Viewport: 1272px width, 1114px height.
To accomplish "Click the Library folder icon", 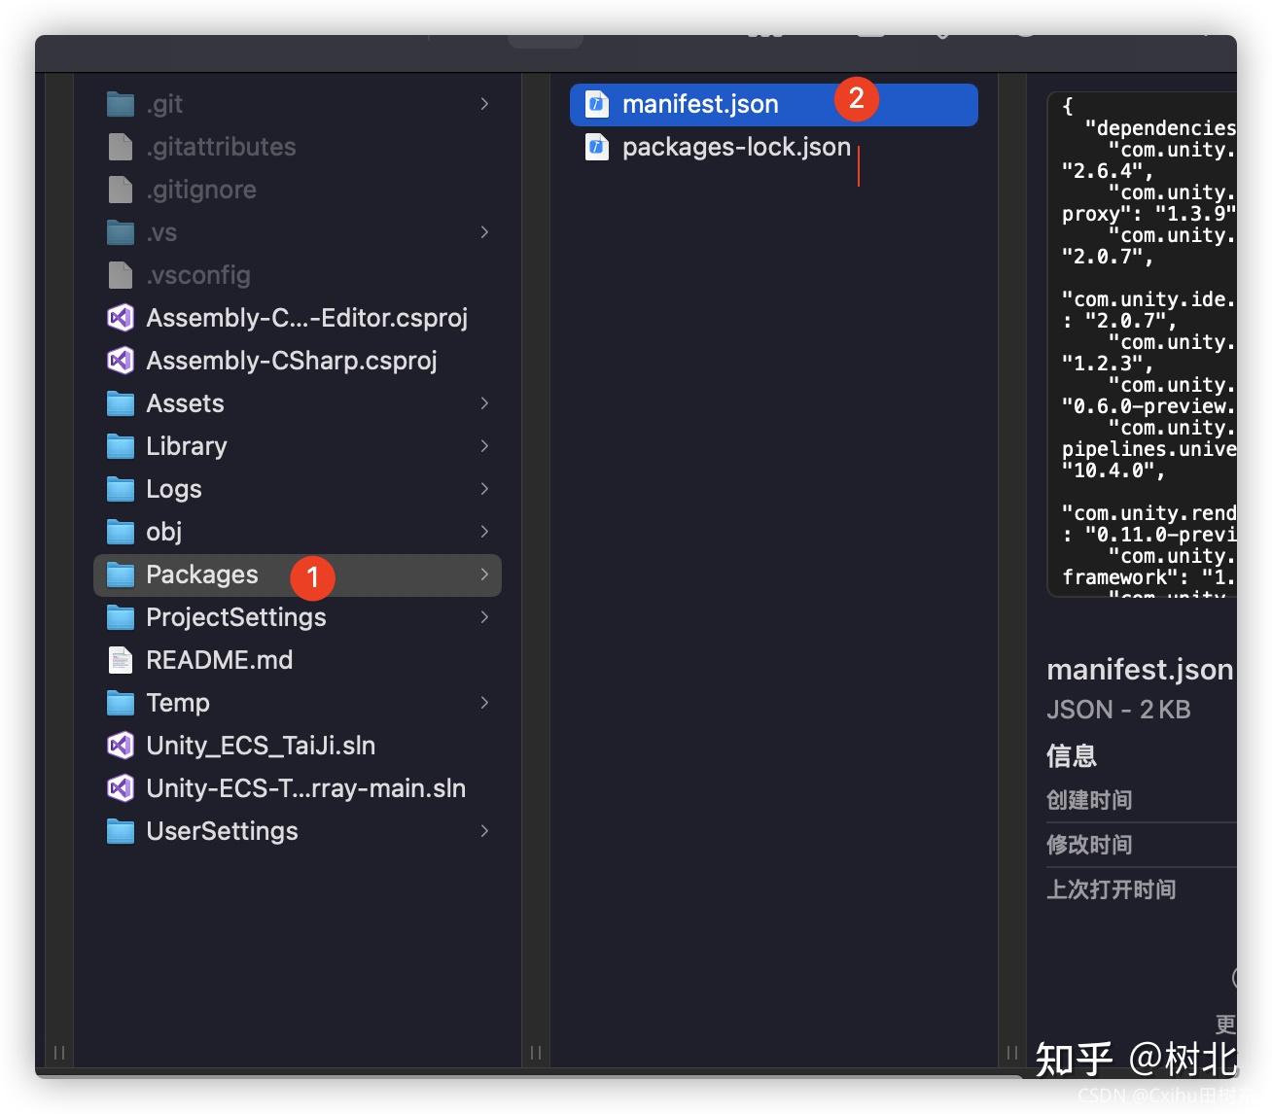I will 119,446.
